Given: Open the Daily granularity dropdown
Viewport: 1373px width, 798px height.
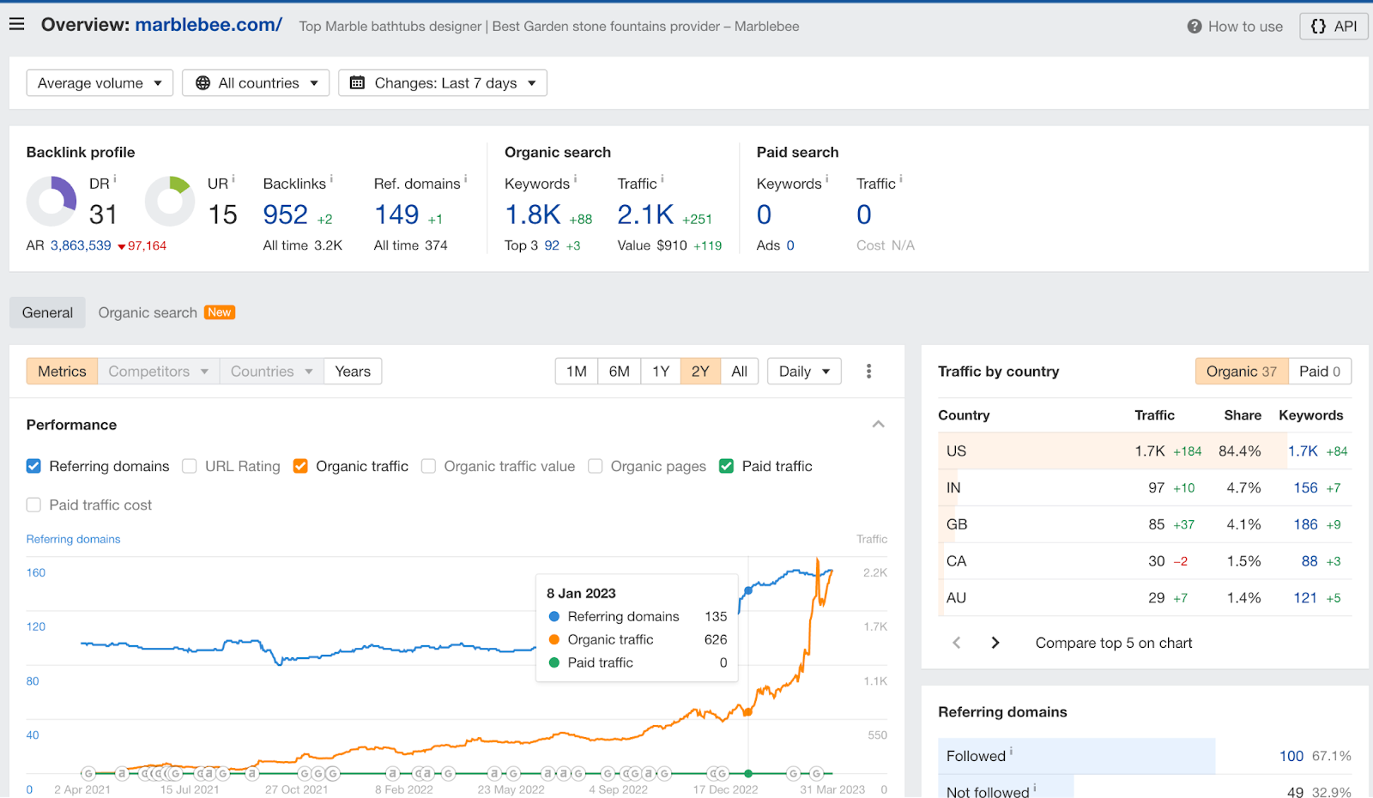Looking at the screenshot, I should [804, 372].
